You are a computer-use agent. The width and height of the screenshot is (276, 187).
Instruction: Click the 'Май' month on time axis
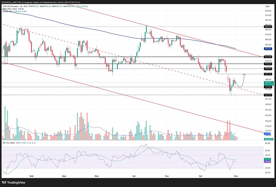point(31,176)
